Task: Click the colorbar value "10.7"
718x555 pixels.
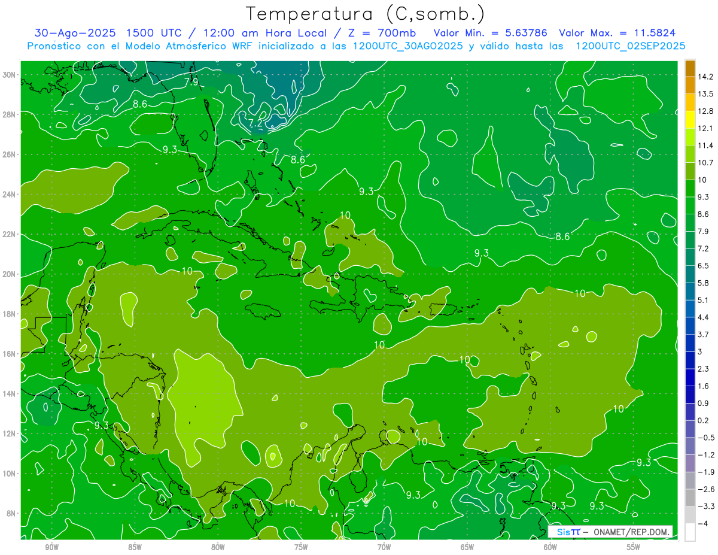Action: [705, 163]
